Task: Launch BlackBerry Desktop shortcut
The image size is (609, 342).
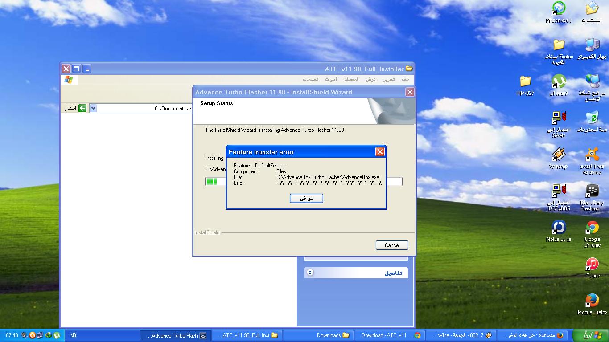Action: 592,198
